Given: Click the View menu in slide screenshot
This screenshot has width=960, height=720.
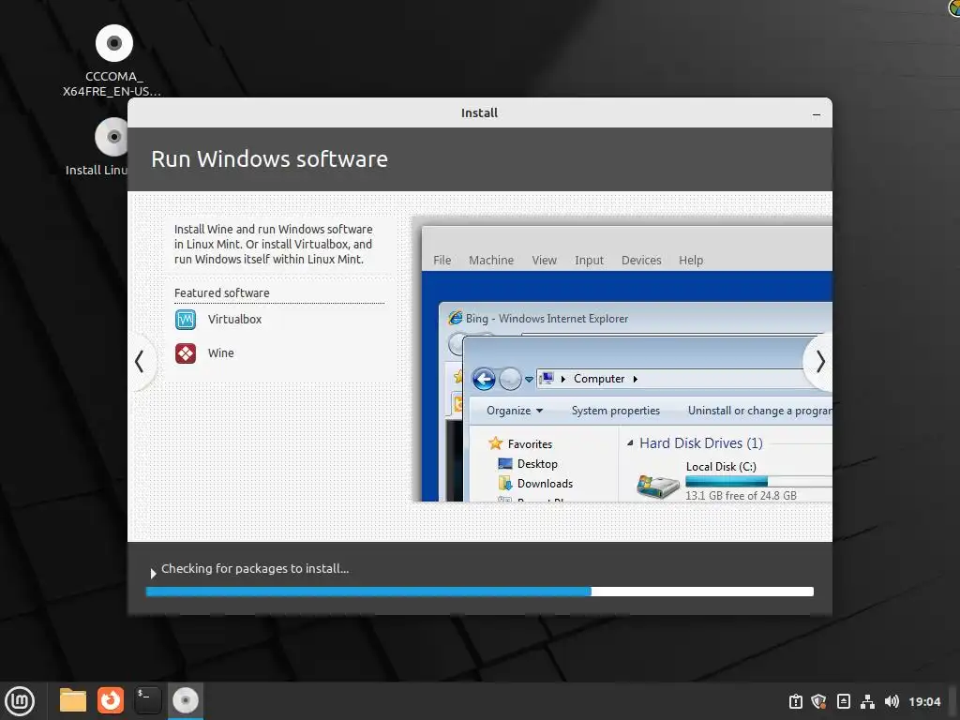Looking at the screenshot, I should click(x=544, y=261).
